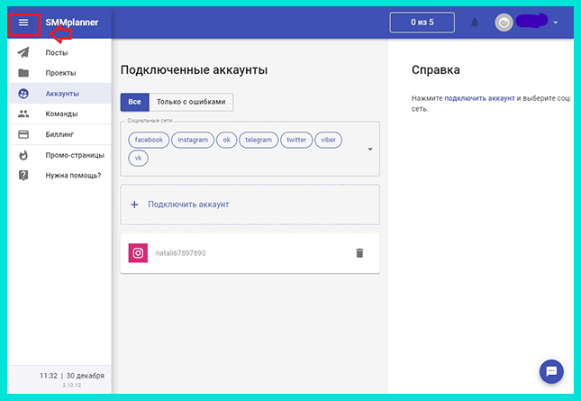Click the 11:32 | 30 декабря timestamp

72,376
